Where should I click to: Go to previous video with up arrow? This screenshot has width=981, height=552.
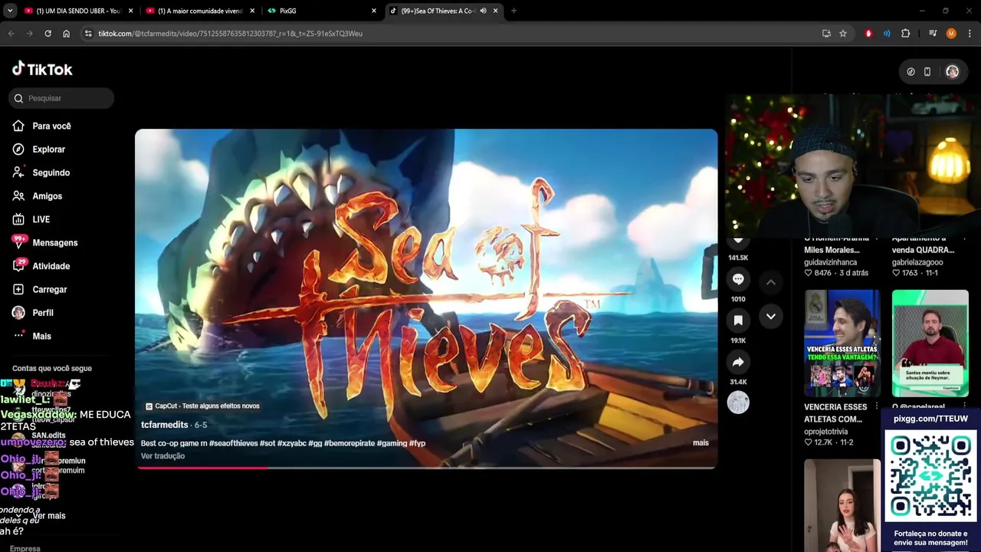[x=771, y=282]
